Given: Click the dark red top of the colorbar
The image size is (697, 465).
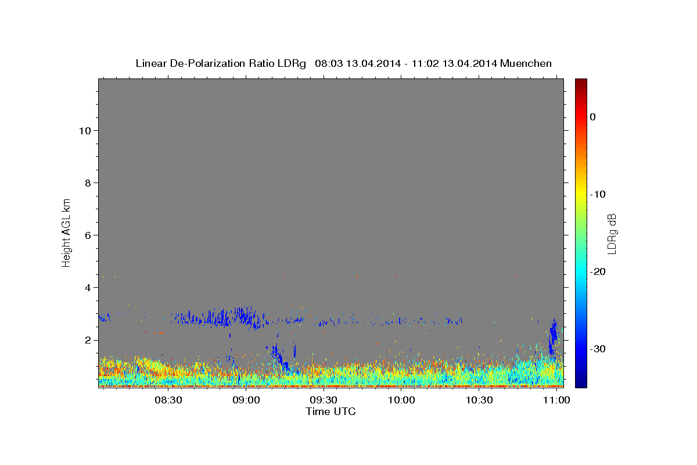Looking at the screenshot, I should (x=581, y=84).
